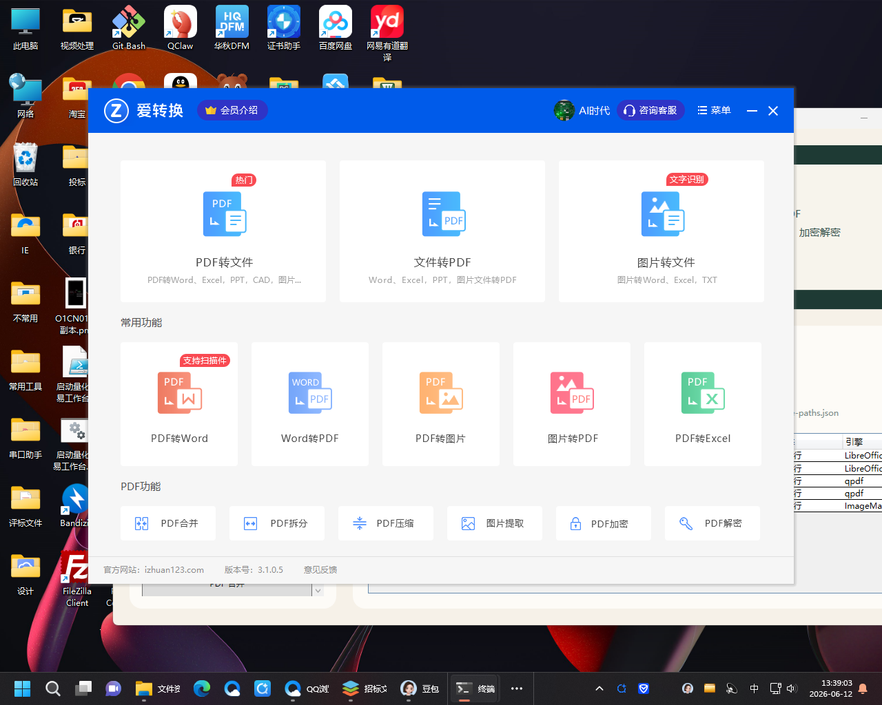Viewport: 882px width, 705px height.
Task: Switch to the 豆包 taskbar item
Action: coord(420,688)
